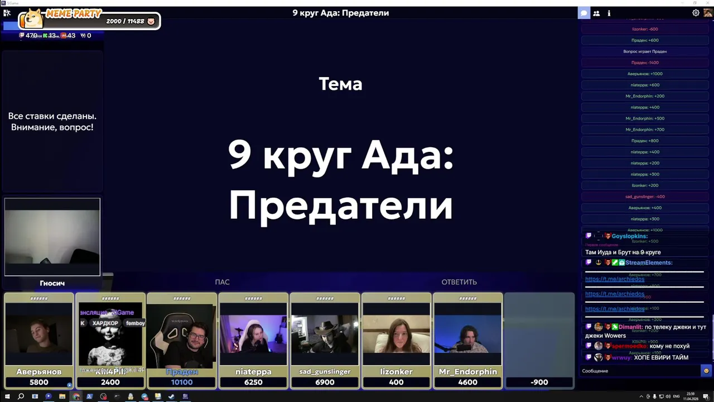Screen dimensions: 714x402
Task: Click the Dimanlit username in chat
Action: click(x=630, y=327)
